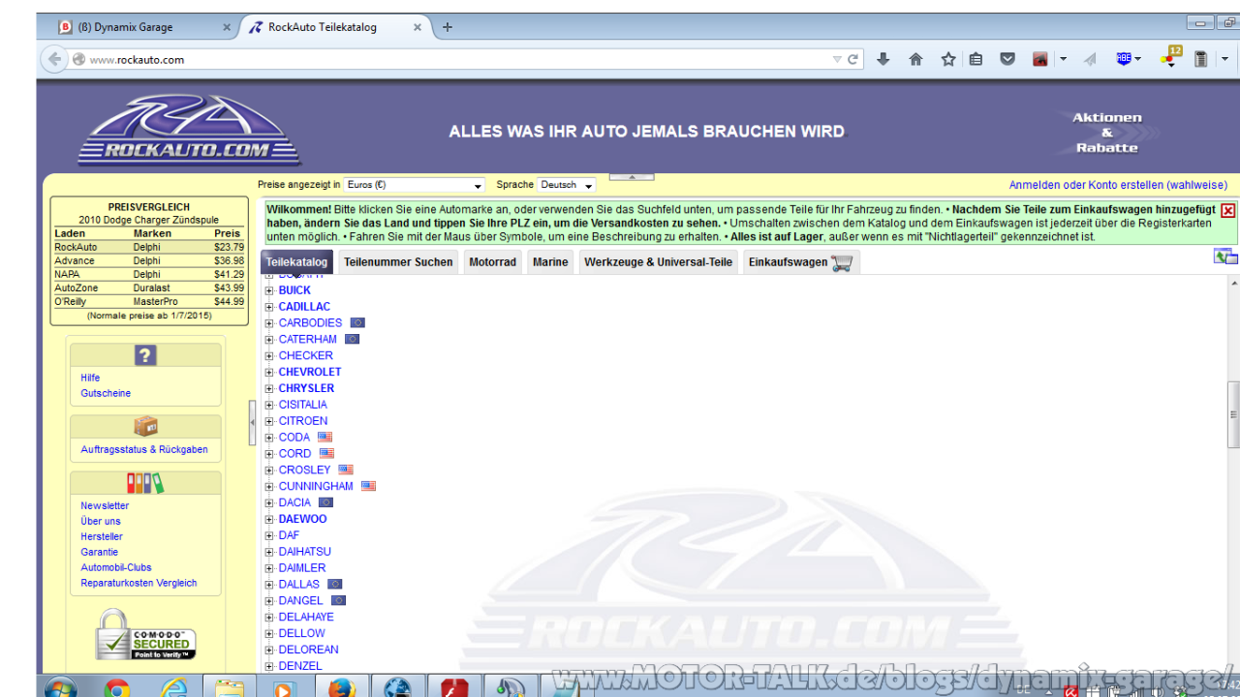Click the colored binders icon in the sidebar
Image resolution: width=1240 pixels, height=697 pixels.
click(x=145, y=483)
